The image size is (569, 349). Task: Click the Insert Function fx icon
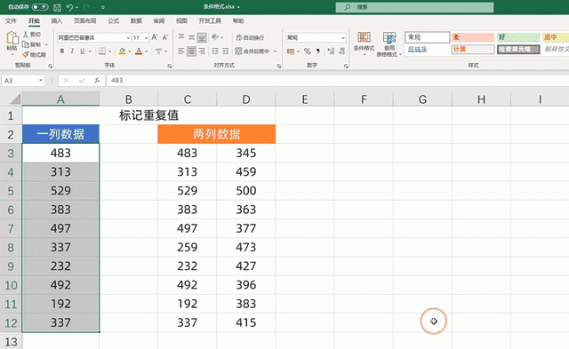(x=97, y=81)
